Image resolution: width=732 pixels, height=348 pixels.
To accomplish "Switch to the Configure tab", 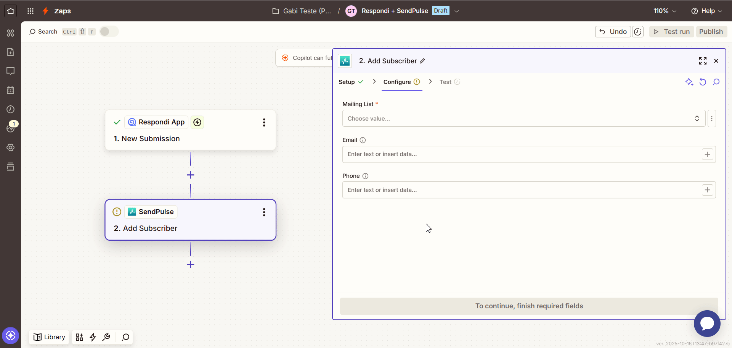I will pos(401,82).
